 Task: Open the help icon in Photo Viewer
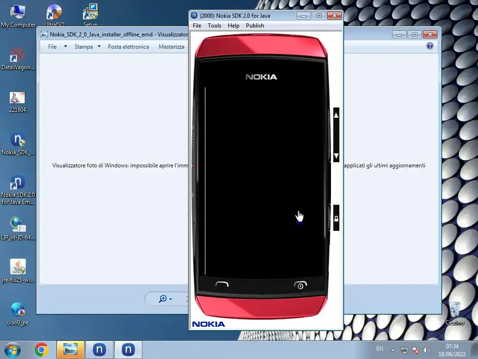[x=430, y=46]
